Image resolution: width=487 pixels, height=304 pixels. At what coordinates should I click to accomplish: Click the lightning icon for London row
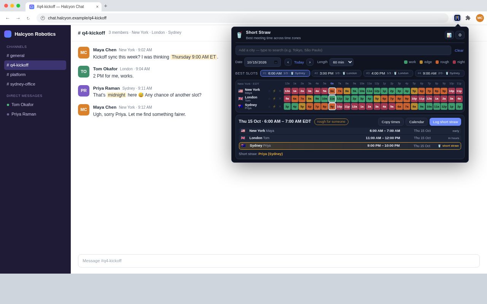click(274, 99)
